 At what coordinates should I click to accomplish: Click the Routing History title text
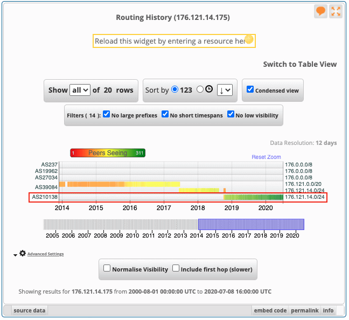(173, 17)
